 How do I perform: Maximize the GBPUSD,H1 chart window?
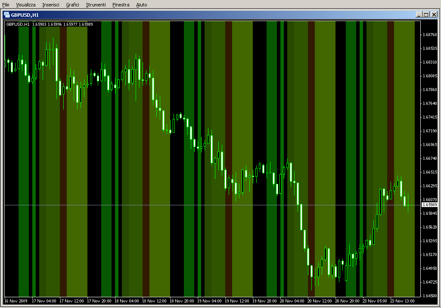(x=426, y=15)
